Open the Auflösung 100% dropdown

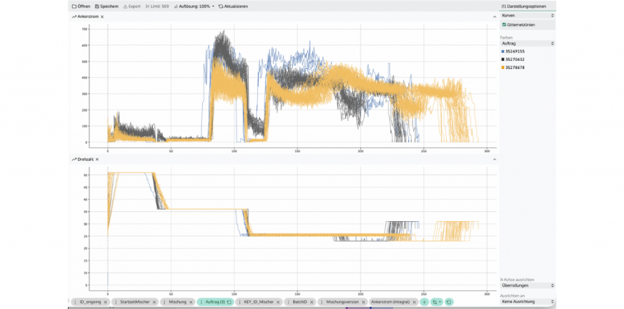click(194, 6)
